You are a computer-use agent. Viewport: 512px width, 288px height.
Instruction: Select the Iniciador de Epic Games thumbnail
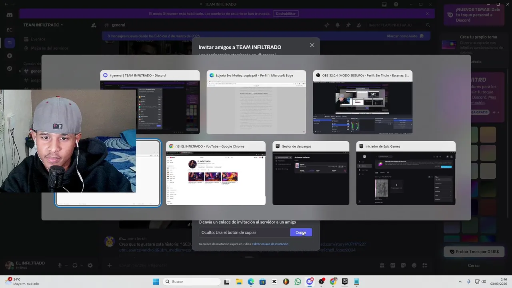406,173
